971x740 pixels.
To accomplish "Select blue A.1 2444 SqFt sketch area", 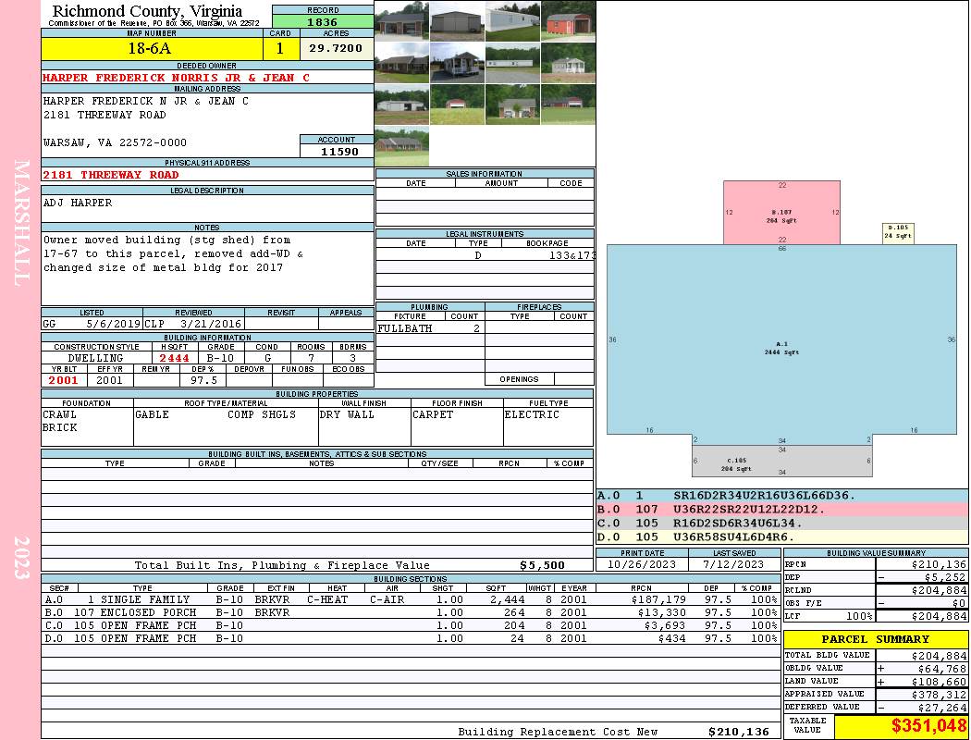I will [x=781, y=339].
